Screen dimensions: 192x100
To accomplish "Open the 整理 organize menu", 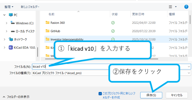I will click(9, 7).
